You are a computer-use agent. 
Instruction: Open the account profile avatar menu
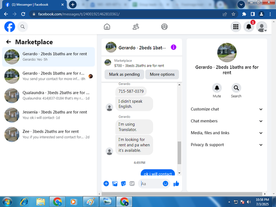tap(262, 27)
